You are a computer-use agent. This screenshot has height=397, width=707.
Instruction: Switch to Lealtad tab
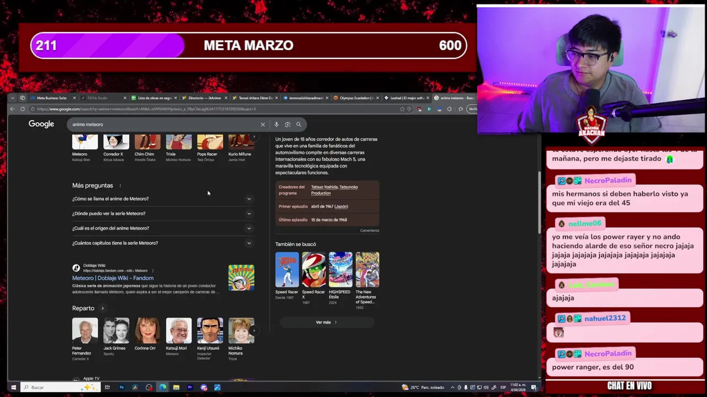406,98
